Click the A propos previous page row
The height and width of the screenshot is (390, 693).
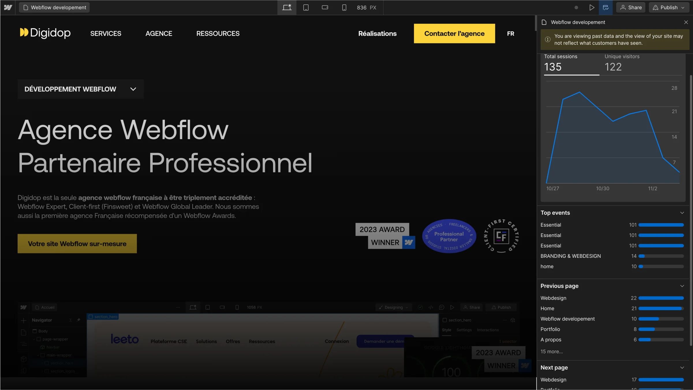pos(612,339)
